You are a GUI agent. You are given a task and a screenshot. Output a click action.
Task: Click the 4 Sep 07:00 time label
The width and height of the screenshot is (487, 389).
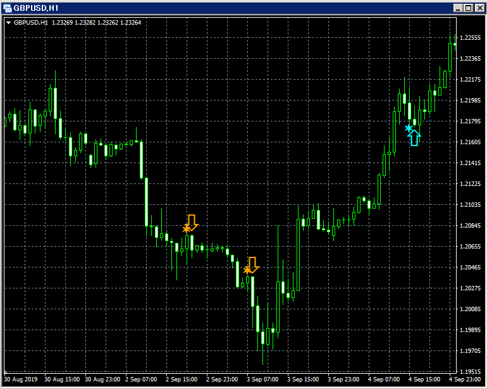click(x=384, y=380)
